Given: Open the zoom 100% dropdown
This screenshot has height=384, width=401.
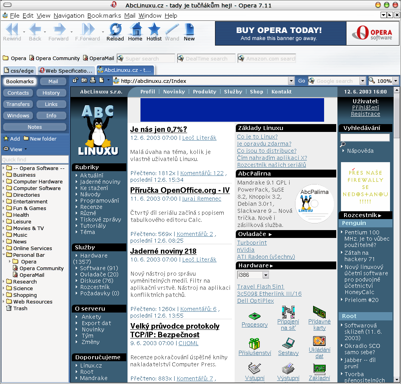Looking at the screenshot, I should point(396,81).
